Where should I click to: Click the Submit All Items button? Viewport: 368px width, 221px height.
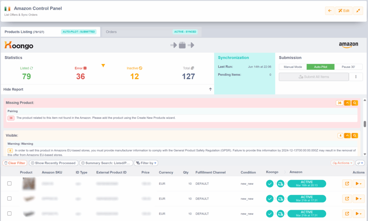(314, 77)
